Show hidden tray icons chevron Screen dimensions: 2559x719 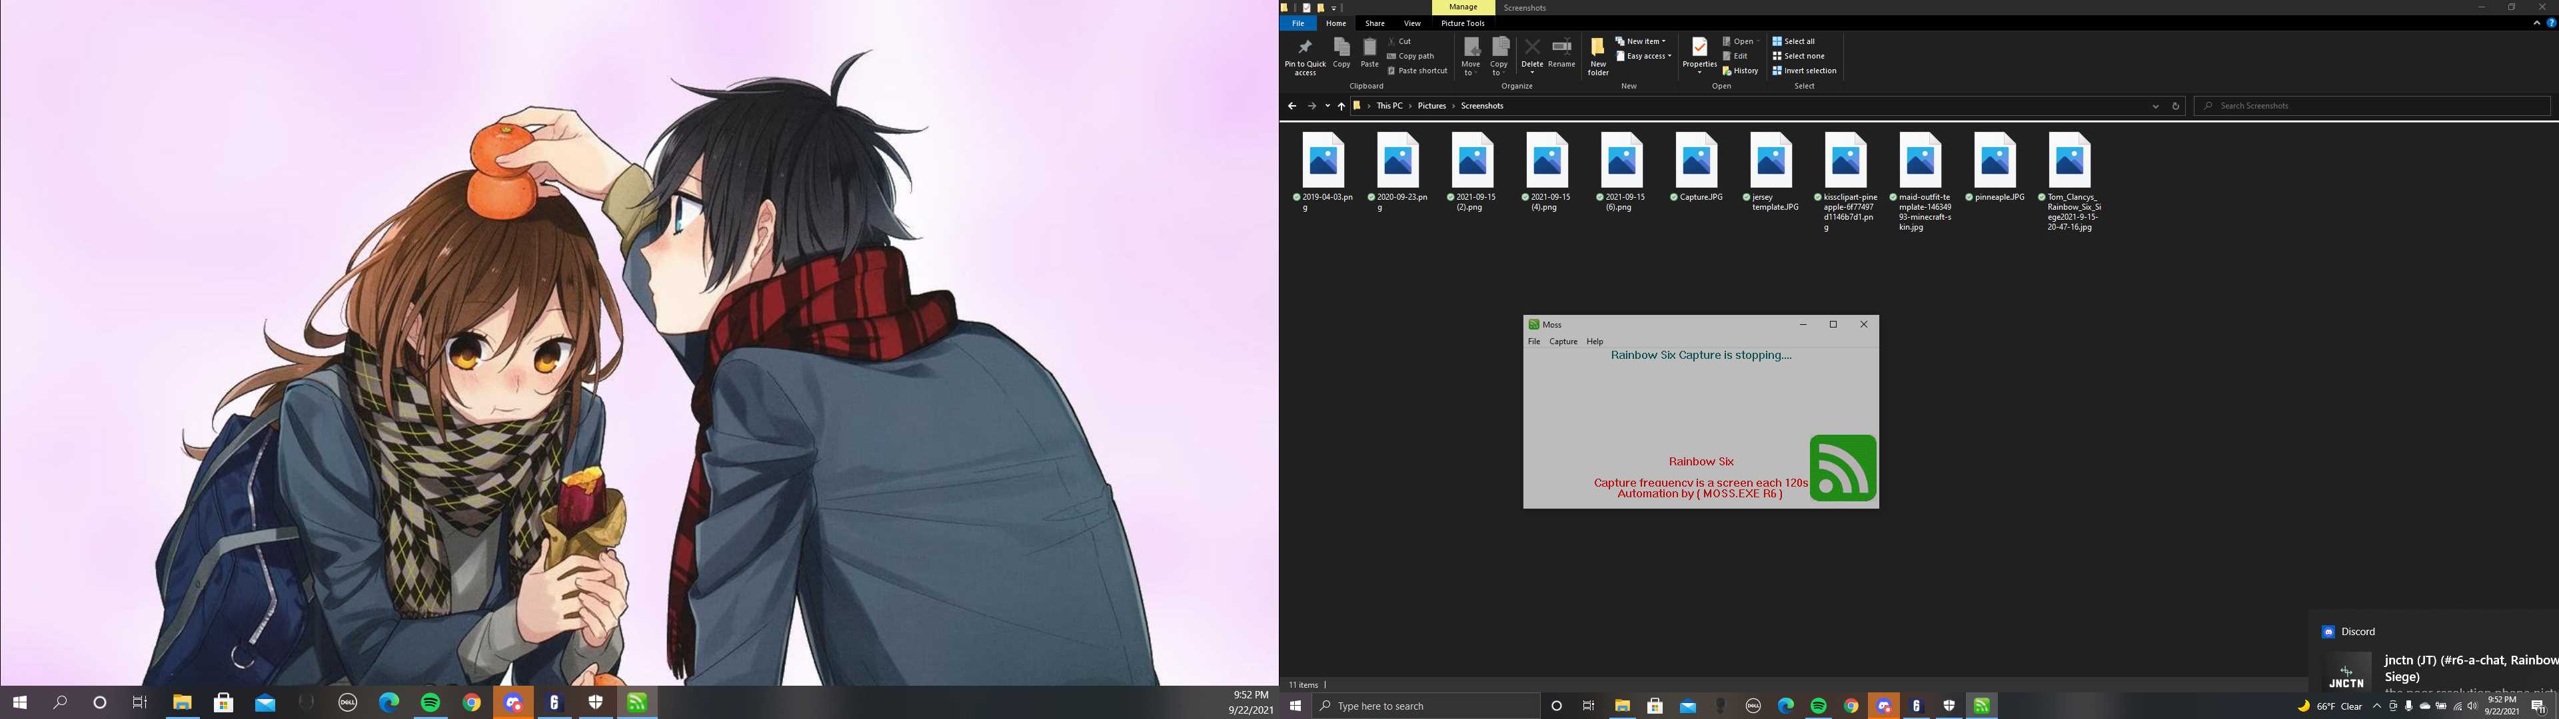tap(2376, 706)
